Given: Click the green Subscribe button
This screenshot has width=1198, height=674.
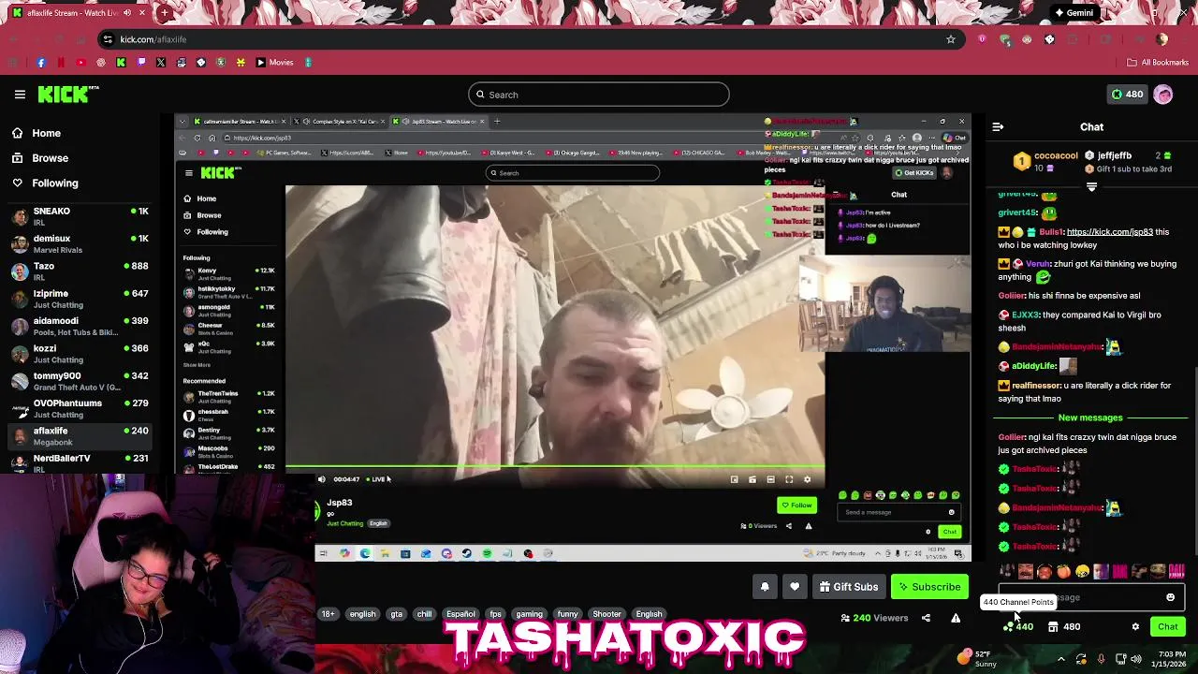Looking at the screenshot, I should click(x=929, y=587).
